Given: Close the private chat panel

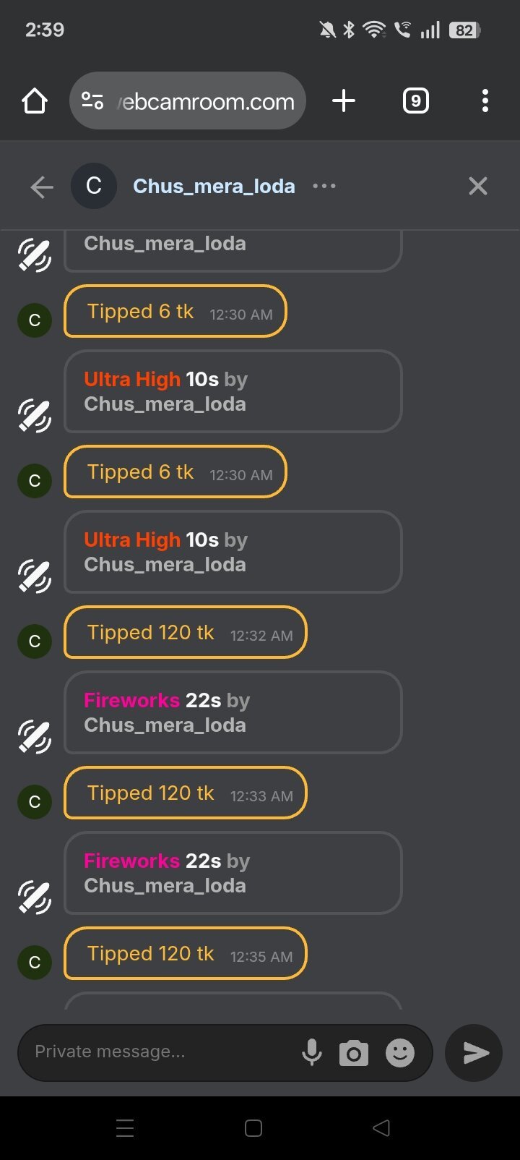Looking at the screenshot, I should (477, 187).
